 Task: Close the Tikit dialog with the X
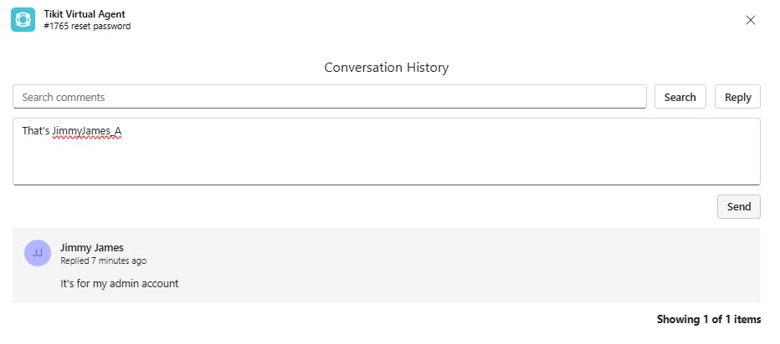750,20
